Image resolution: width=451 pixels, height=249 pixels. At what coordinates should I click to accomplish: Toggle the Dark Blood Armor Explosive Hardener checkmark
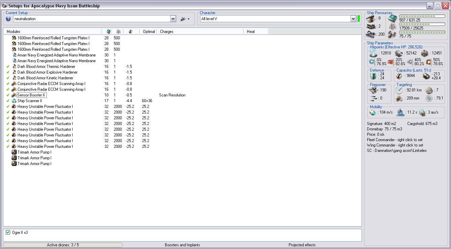[8, 72]
